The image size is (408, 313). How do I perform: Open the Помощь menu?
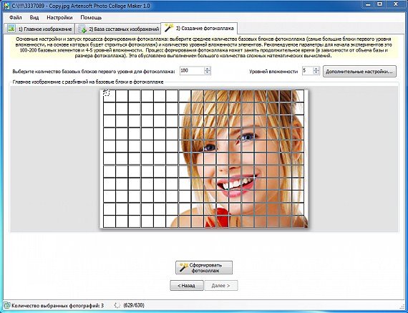click(91, 18)
